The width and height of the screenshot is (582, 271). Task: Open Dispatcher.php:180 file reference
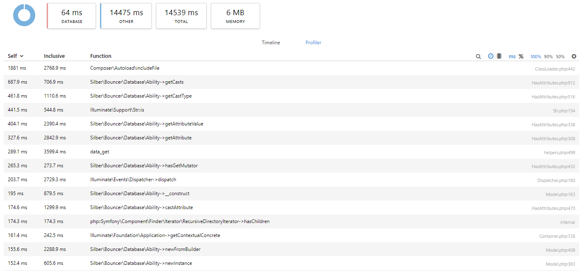point(556,180)
